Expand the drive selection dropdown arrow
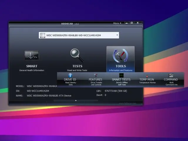 coord(117,35)
